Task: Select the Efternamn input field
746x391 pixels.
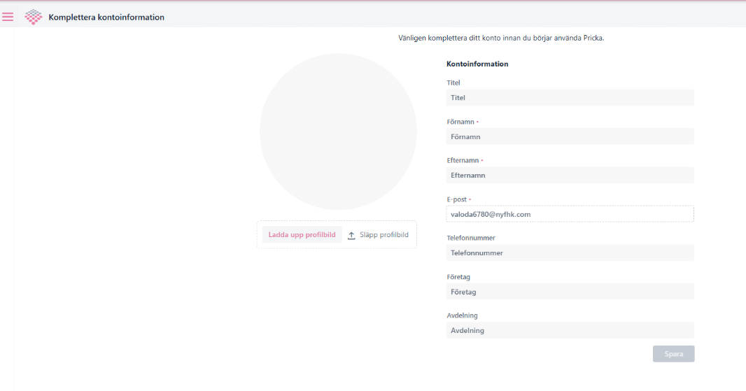Action: click(x=570, y=176)
